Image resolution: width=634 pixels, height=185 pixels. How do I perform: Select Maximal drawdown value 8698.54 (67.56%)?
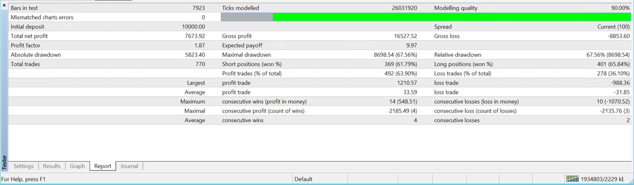click(395, 55)
